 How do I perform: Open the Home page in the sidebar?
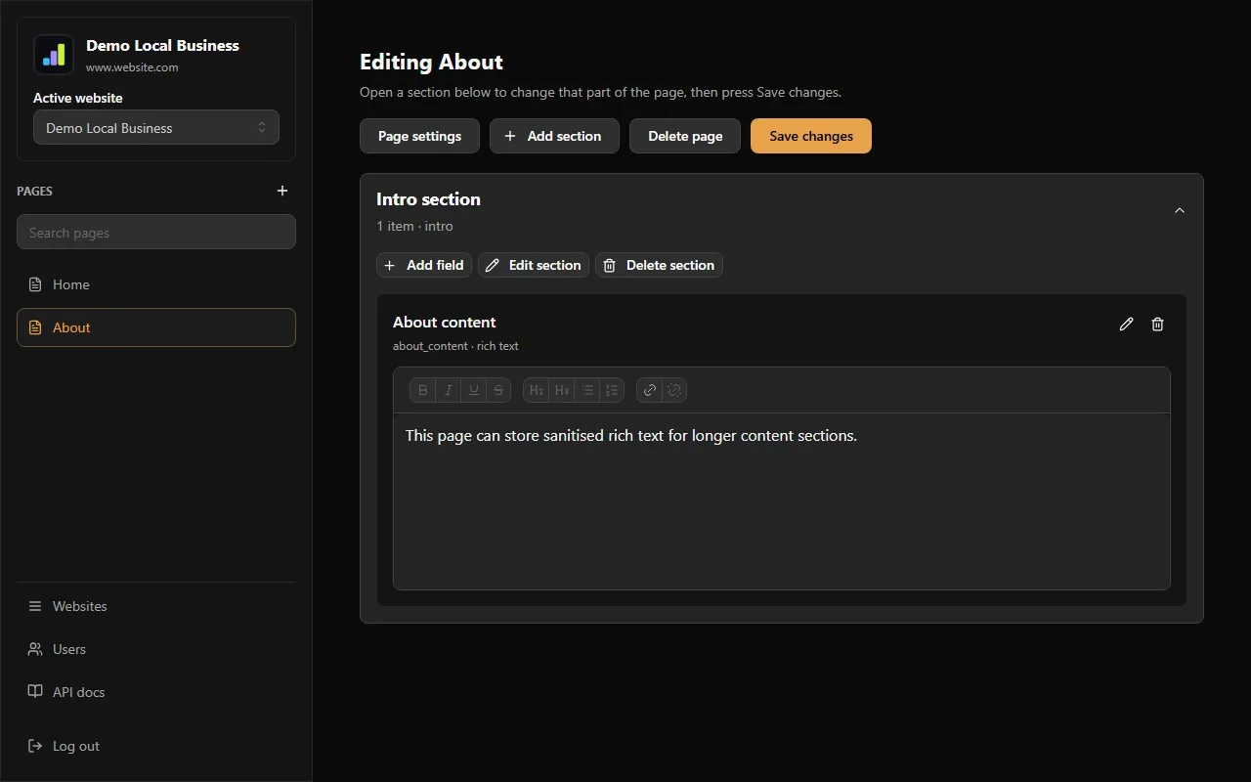156,284
